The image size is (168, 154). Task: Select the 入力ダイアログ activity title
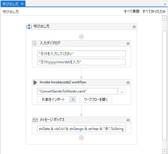(x=50, y=43)
